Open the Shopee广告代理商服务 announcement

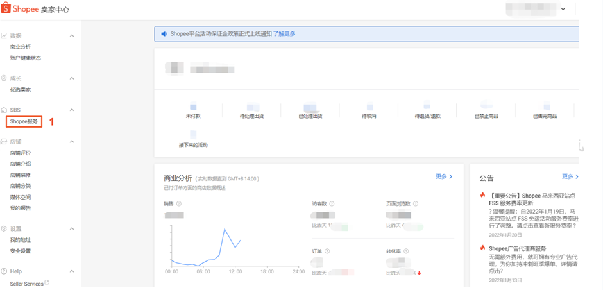(518, 248)
